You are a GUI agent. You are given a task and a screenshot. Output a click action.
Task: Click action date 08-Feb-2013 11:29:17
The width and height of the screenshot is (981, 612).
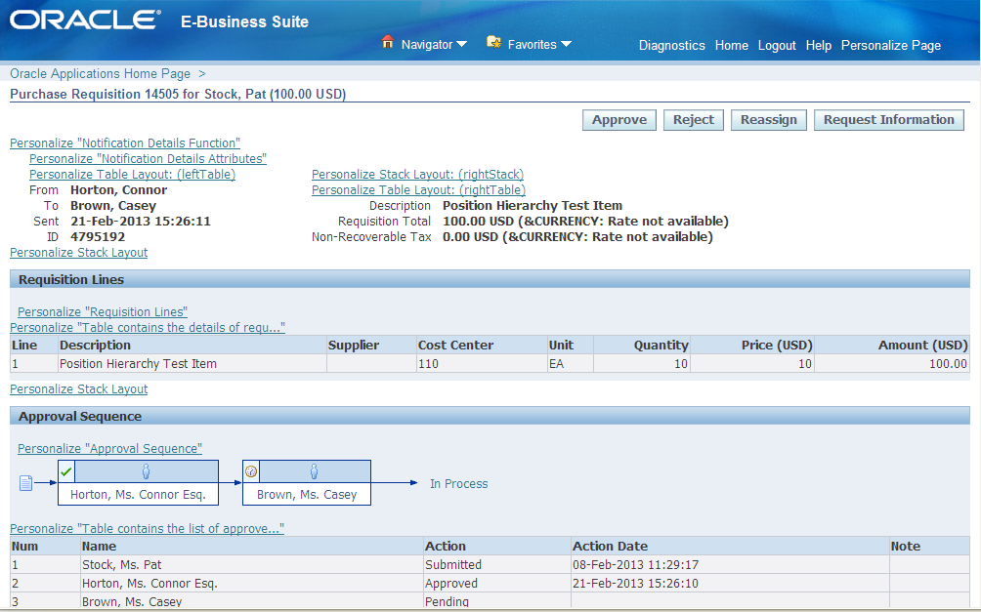coord(635,565)
